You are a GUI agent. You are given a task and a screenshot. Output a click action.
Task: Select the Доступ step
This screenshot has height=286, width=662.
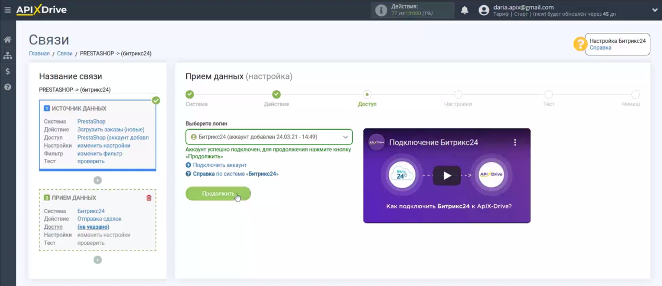coord(367,94)
